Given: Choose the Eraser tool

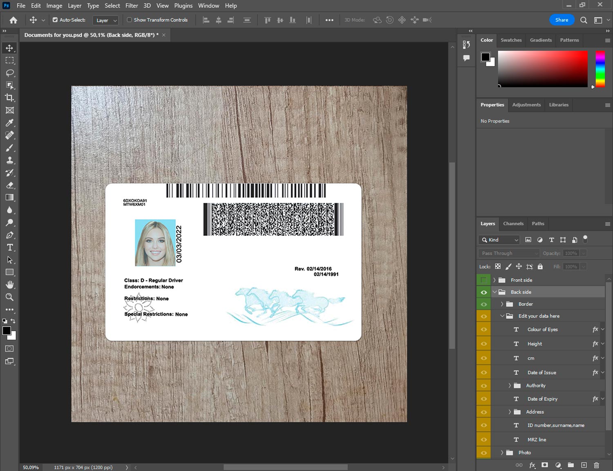Looking at the screenshot, I should point(10,185).
